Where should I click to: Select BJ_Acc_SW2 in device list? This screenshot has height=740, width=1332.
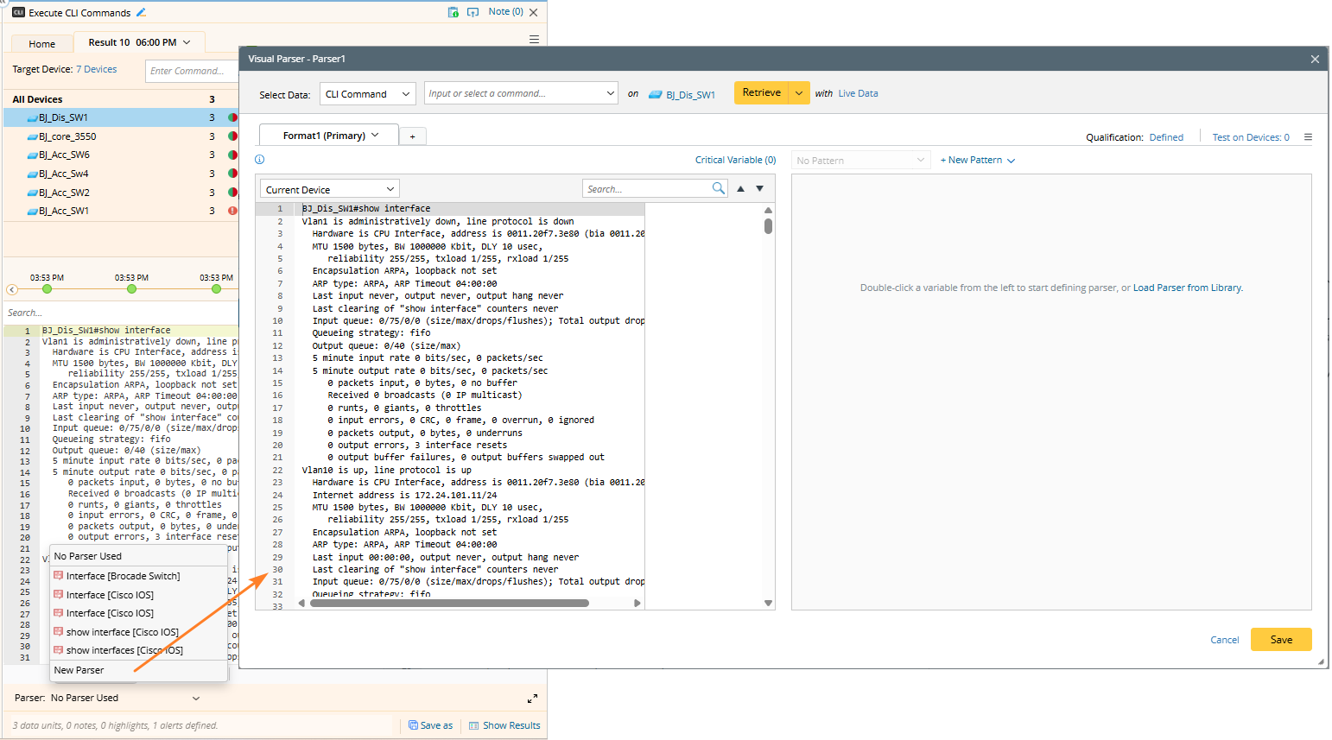(121, 193)
